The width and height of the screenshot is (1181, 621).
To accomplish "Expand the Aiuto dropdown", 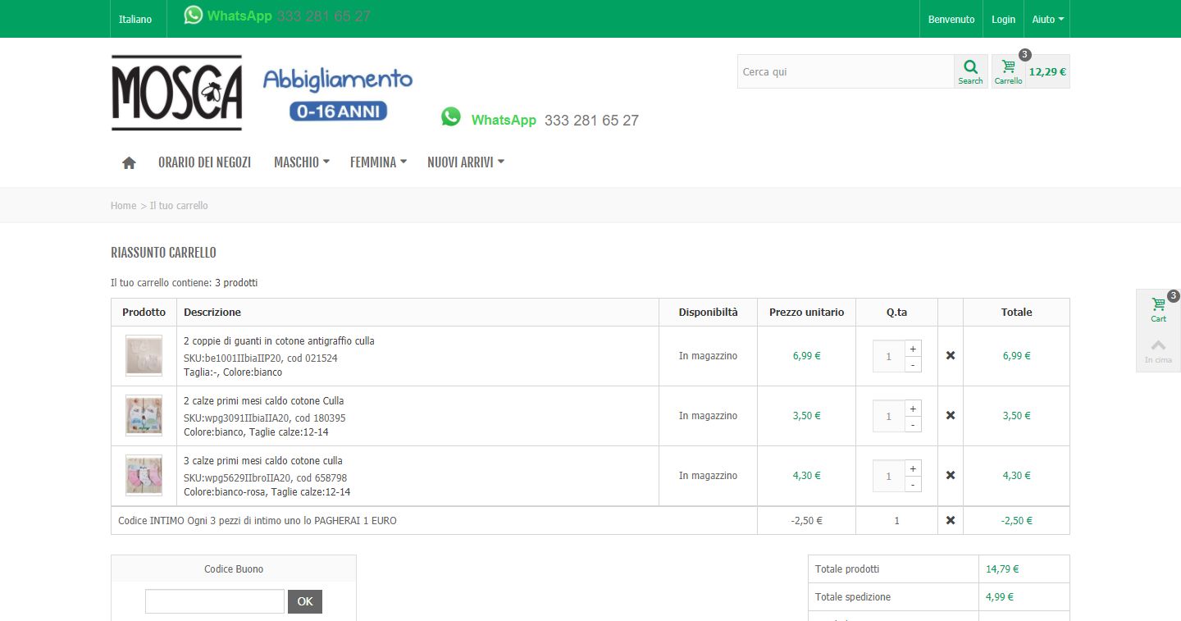I will tap(1047, 19).
